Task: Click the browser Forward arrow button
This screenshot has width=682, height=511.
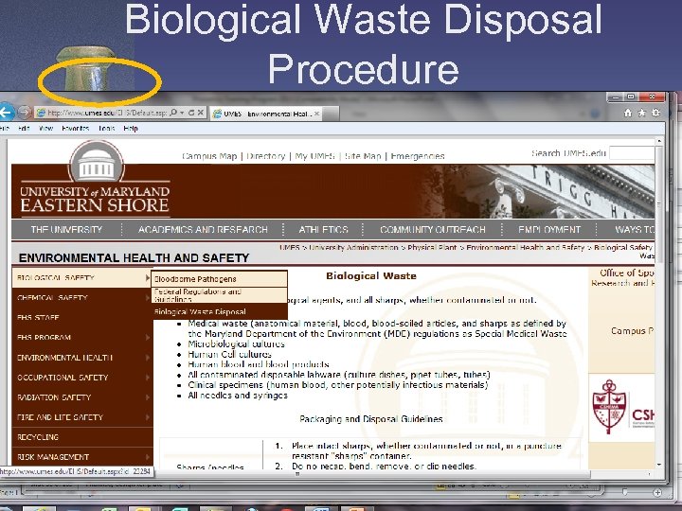Action: pyautogui.click(x=25, y=113)
